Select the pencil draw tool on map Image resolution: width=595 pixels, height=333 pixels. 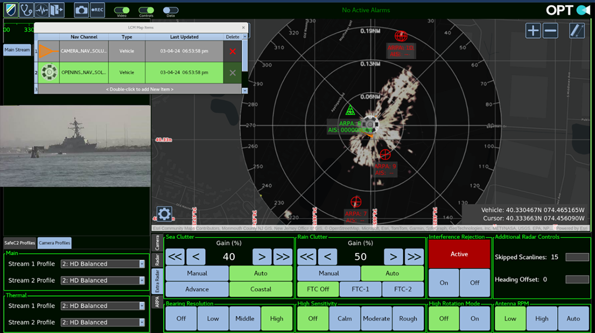point(577,31)
